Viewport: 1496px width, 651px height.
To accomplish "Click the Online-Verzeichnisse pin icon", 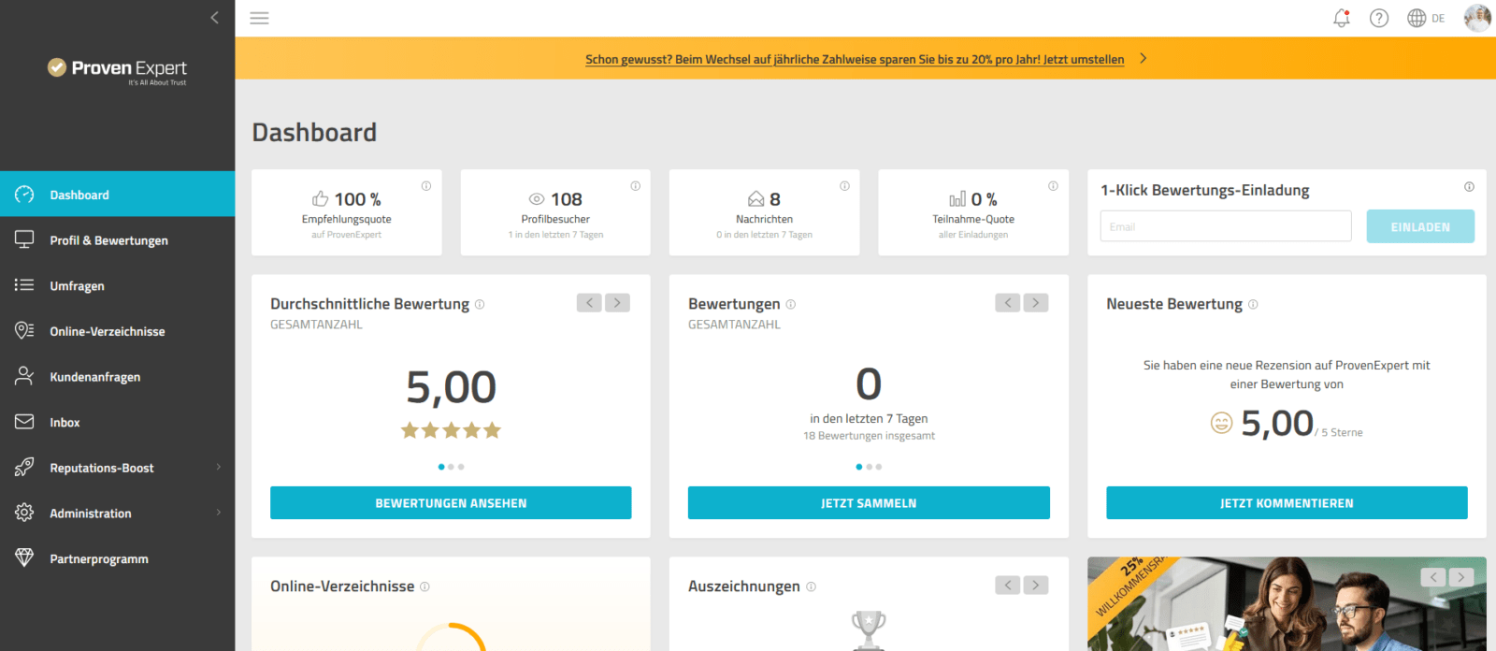I will pos(24,331).
